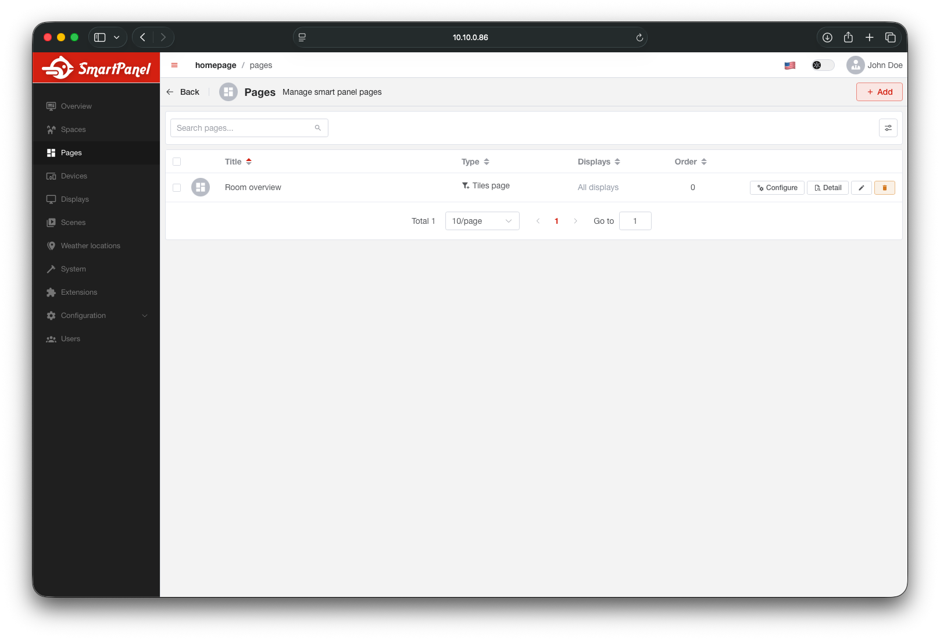
Task: Delete the Room overview page via trash icon
Action: pyautogui.click(x=885, y=187)
